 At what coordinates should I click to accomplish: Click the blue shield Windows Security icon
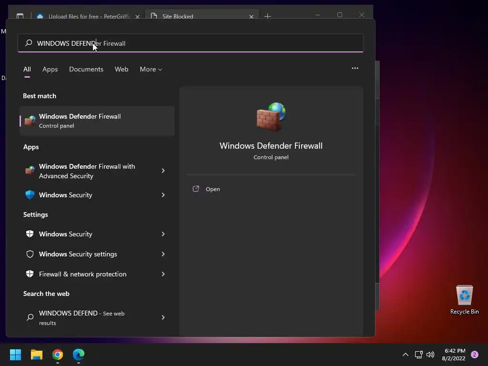pos(30,195)
